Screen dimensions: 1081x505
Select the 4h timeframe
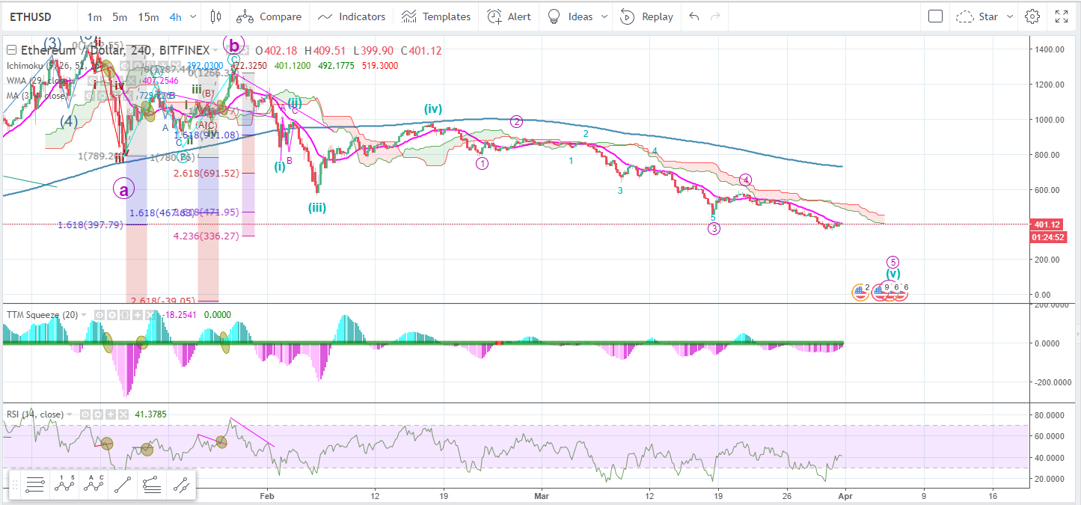[175, 16]
